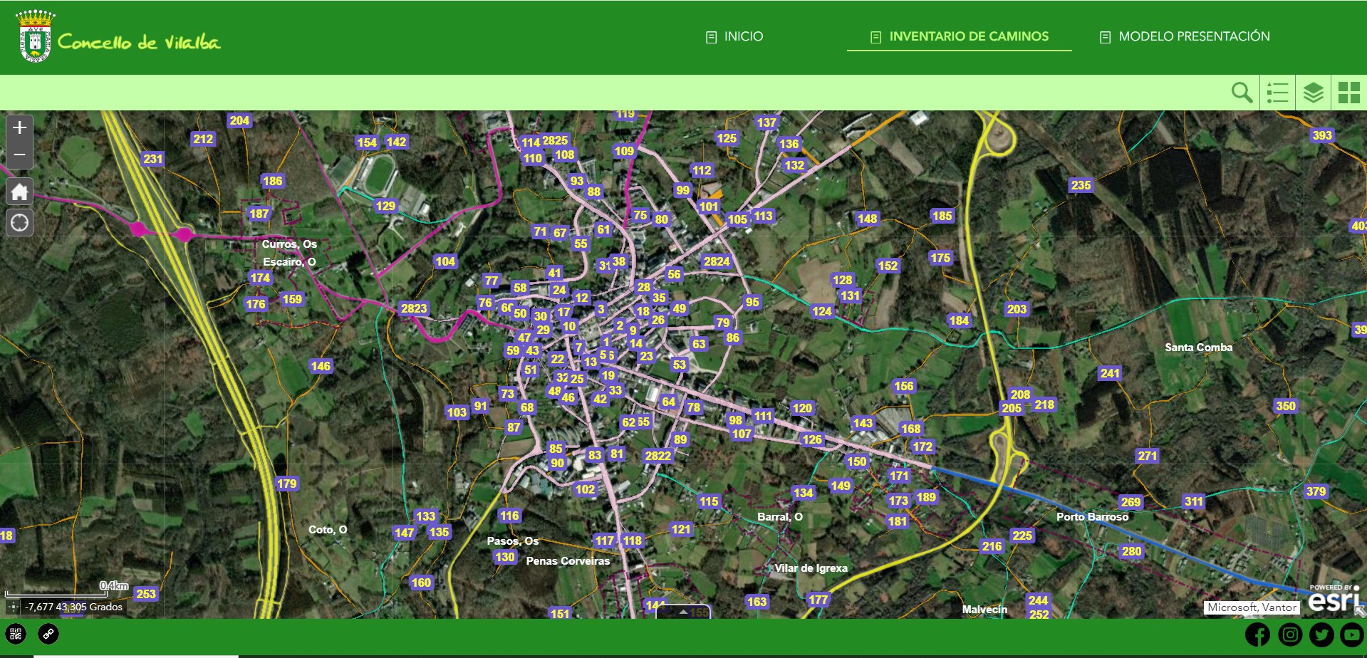Image resolution: width=1367 pixels, height=658 pixels.
Task: Select INVENTARIO DE CAMINOS tab
Action: (960, 36)
